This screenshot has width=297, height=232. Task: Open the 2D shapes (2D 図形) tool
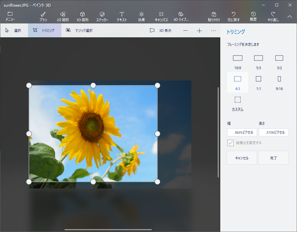[63, 16]
